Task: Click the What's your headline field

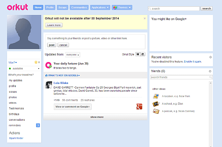Action: [x=21, y=75]
